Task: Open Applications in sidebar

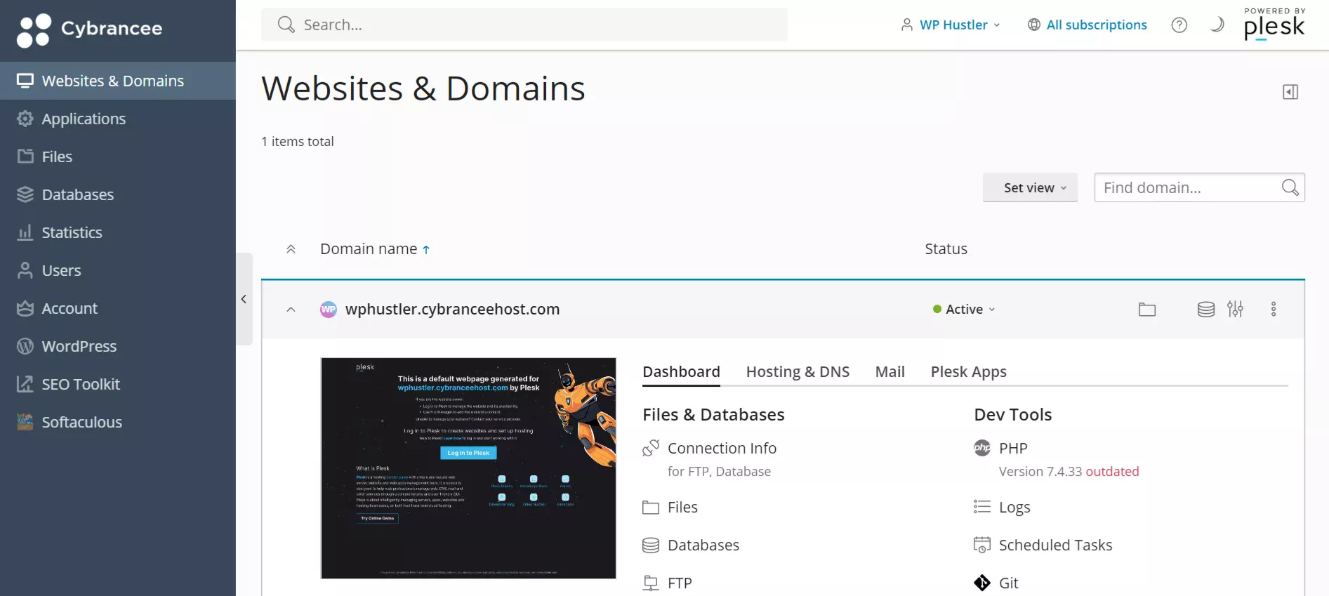Action: (x=118, y=119)
